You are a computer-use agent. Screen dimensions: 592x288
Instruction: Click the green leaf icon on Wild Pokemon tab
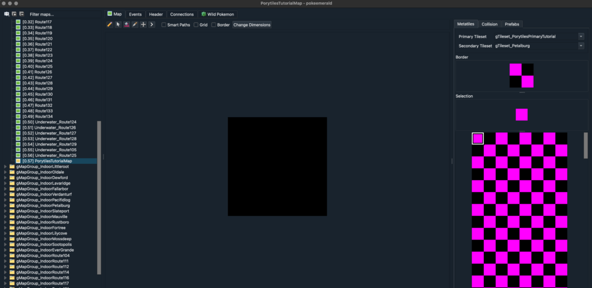tap(204, 14)
